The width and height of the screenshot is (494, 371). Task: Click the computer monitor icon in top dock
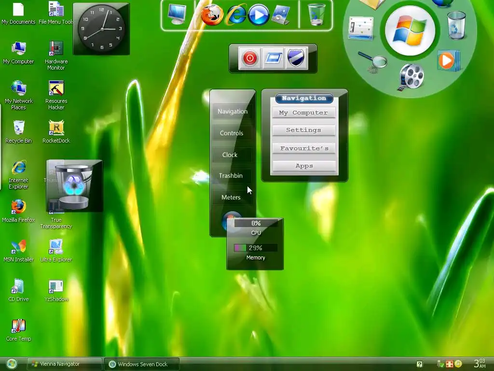(x=177, y=14)
